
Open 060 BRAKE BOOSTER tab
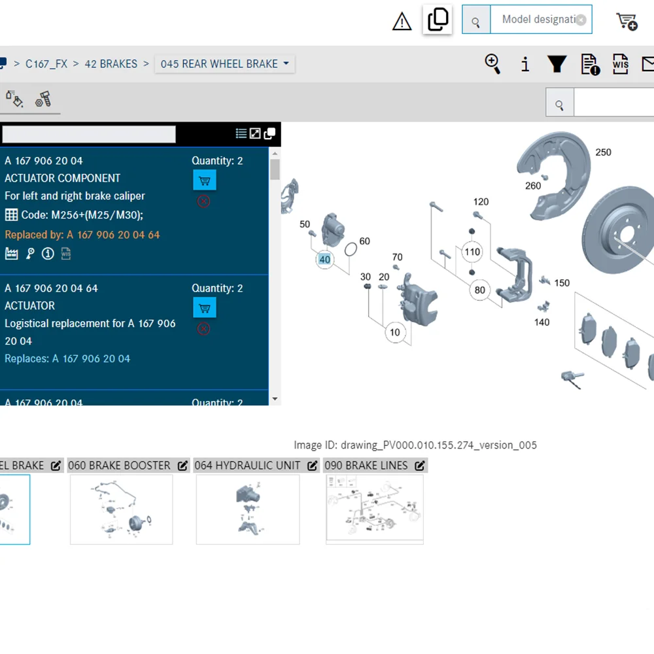click(119, 466)
